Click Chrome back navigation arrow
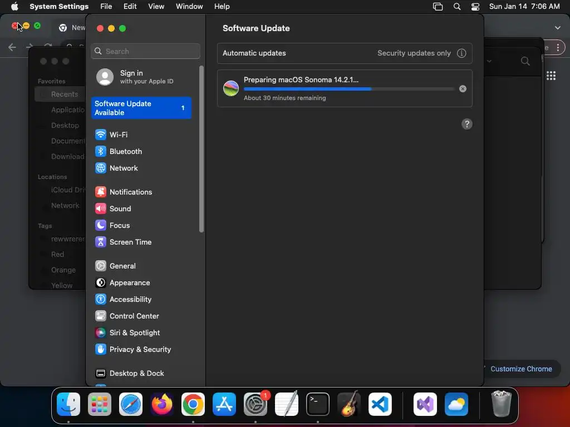 click(12, 47)
